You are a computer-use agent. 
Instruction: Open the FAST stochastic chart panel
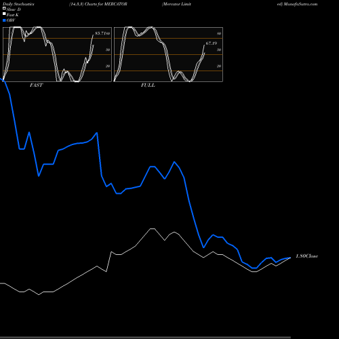pos(57,54)
